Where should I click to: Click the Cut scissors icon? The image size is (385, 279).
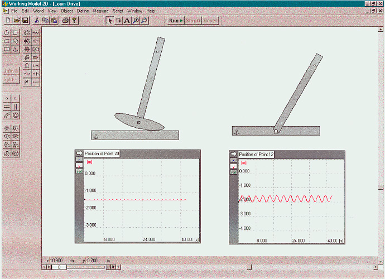point(37,21)
